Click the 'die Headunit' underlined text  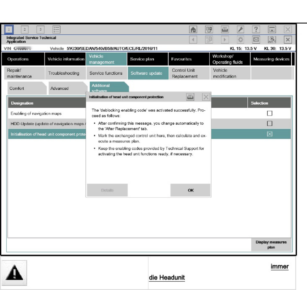point(167,277)
